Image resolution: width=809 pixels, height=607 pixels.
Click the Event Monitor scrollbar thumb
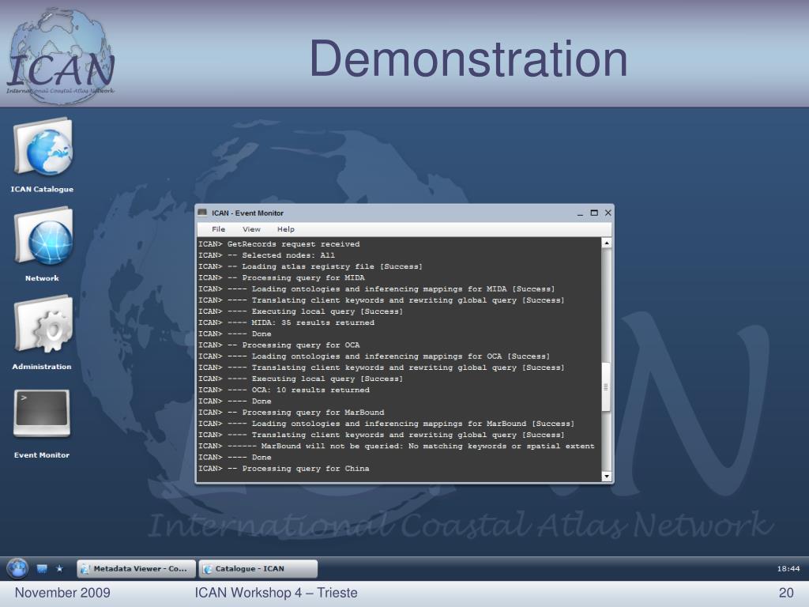tap(606, 386)
